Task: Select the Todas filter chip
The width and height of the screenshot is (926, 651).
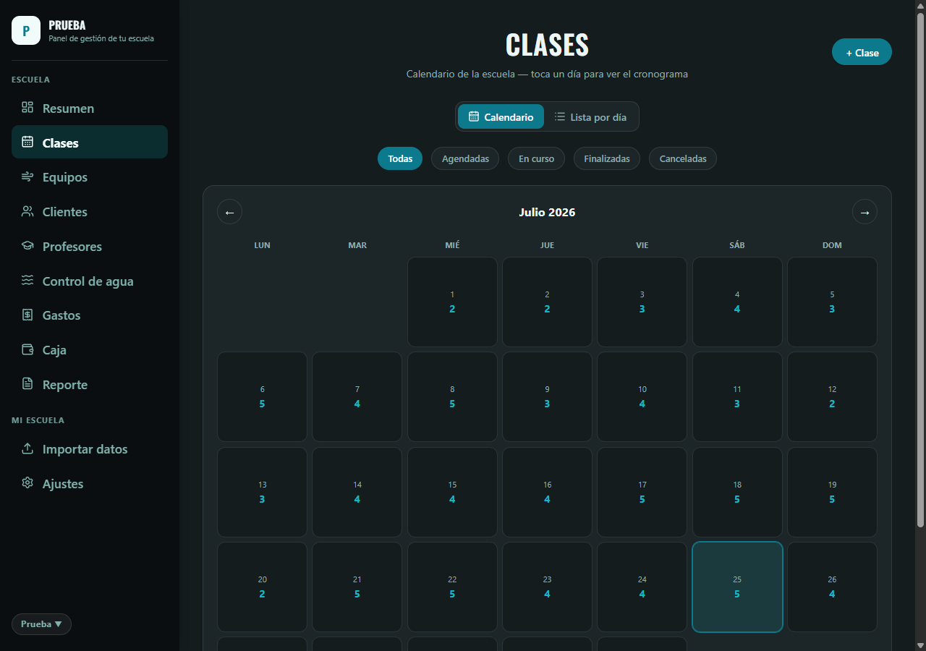Action: [x=400, y=158]
